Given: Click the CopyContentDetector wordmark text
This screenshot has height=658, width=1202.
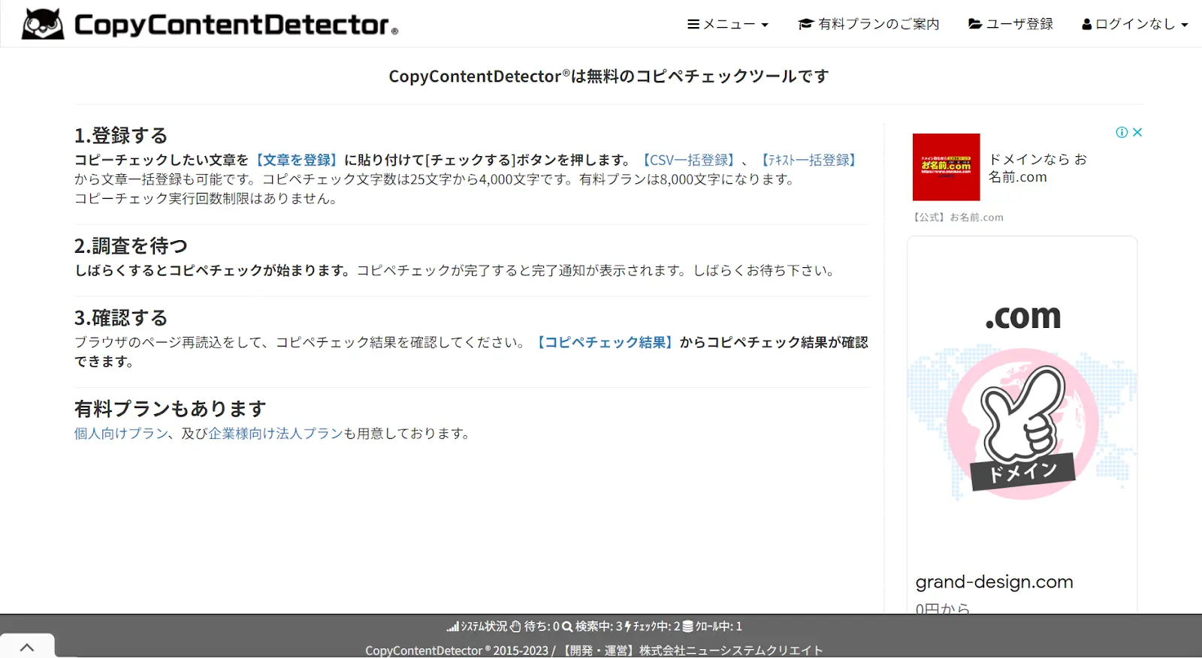Looking at the screenshot, I should click(236, 24).
